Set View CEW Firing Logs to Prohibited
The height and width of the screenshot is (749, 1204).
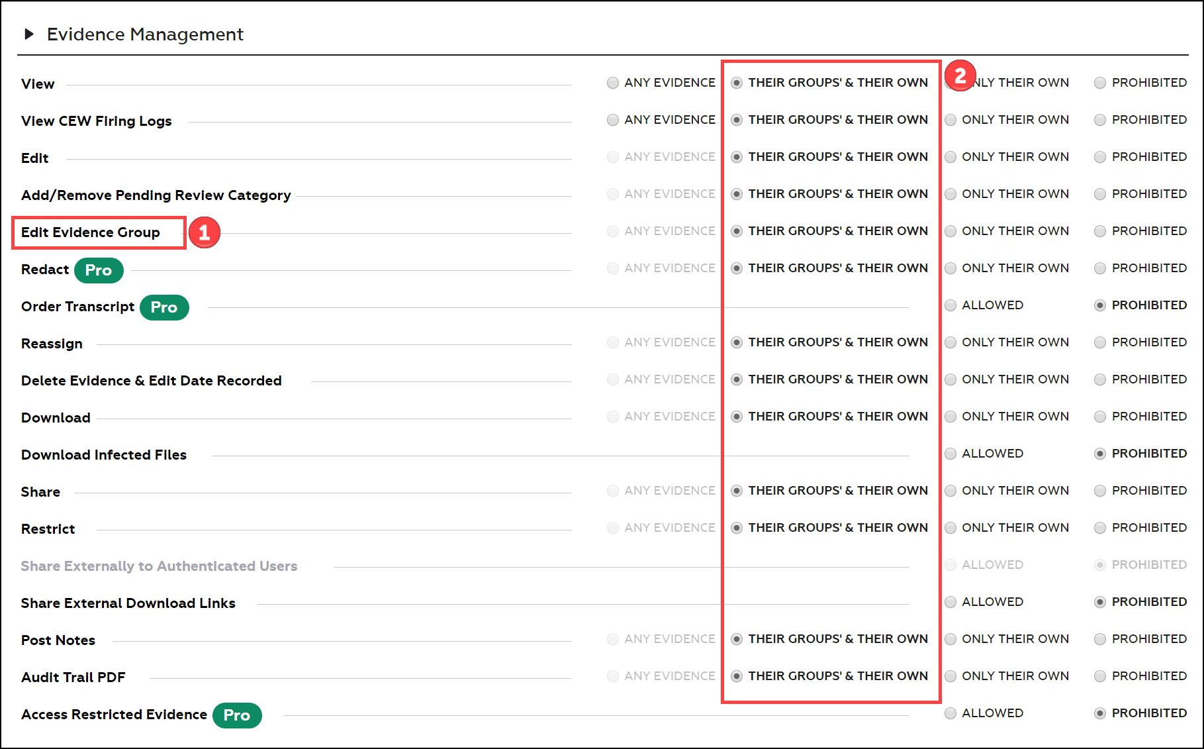(x=1100, y=120)
